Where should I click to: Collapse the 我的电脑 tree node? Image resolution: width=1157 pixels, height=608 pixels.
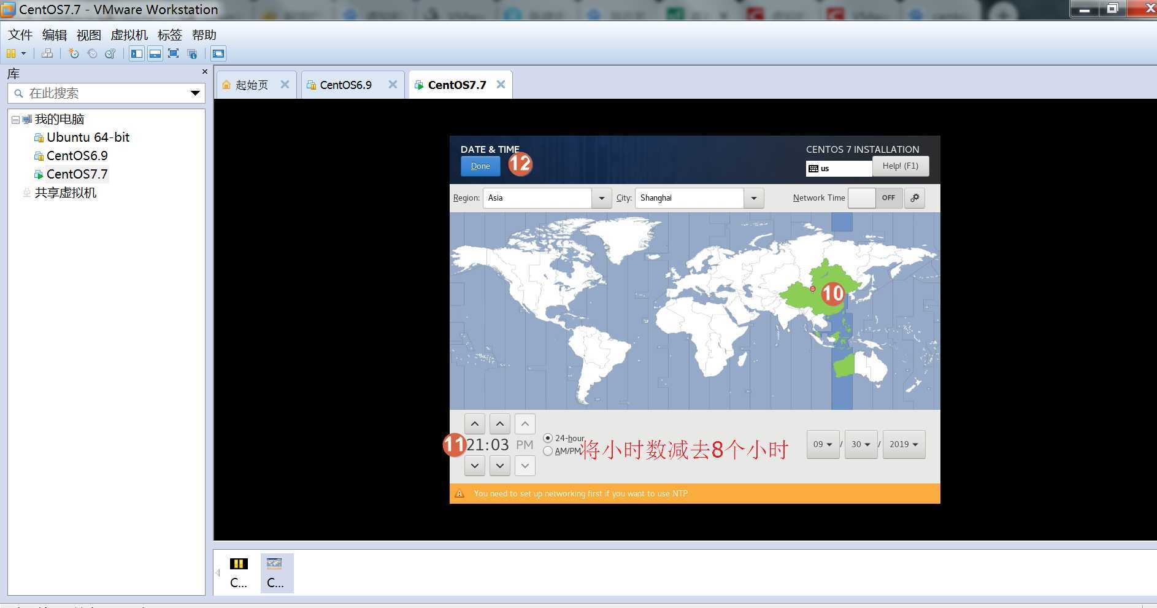pyautogui.click(x=15, y=120)
